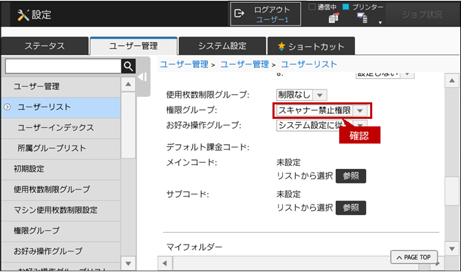Click 参照 button for サブコード
This screenshot has height=272, width=461.
tap(351, 207)
